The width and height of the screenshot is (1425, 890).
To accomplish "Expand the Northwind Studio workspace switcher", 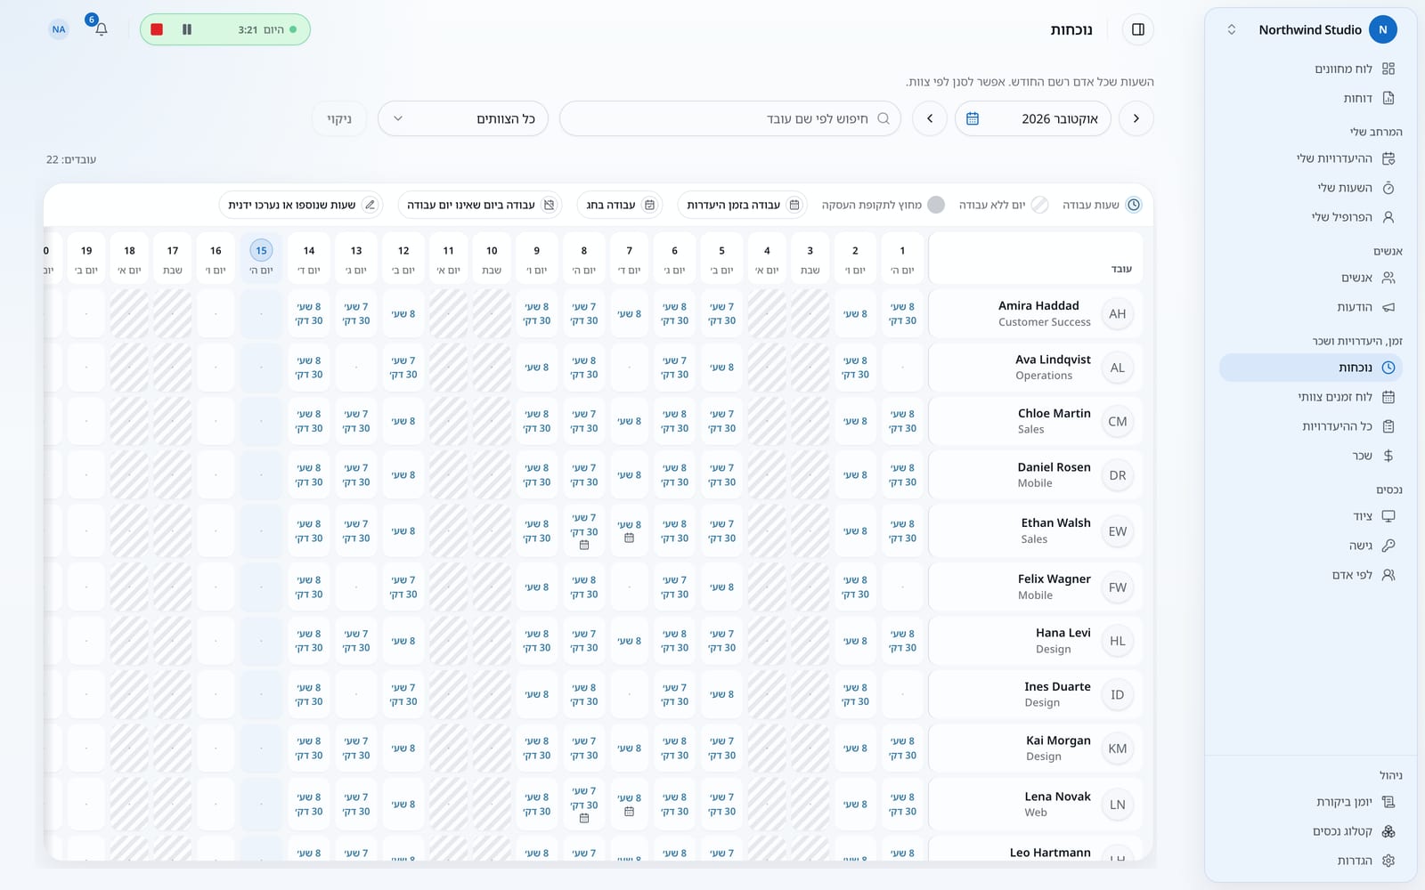I will click(x=1232, y=29).
